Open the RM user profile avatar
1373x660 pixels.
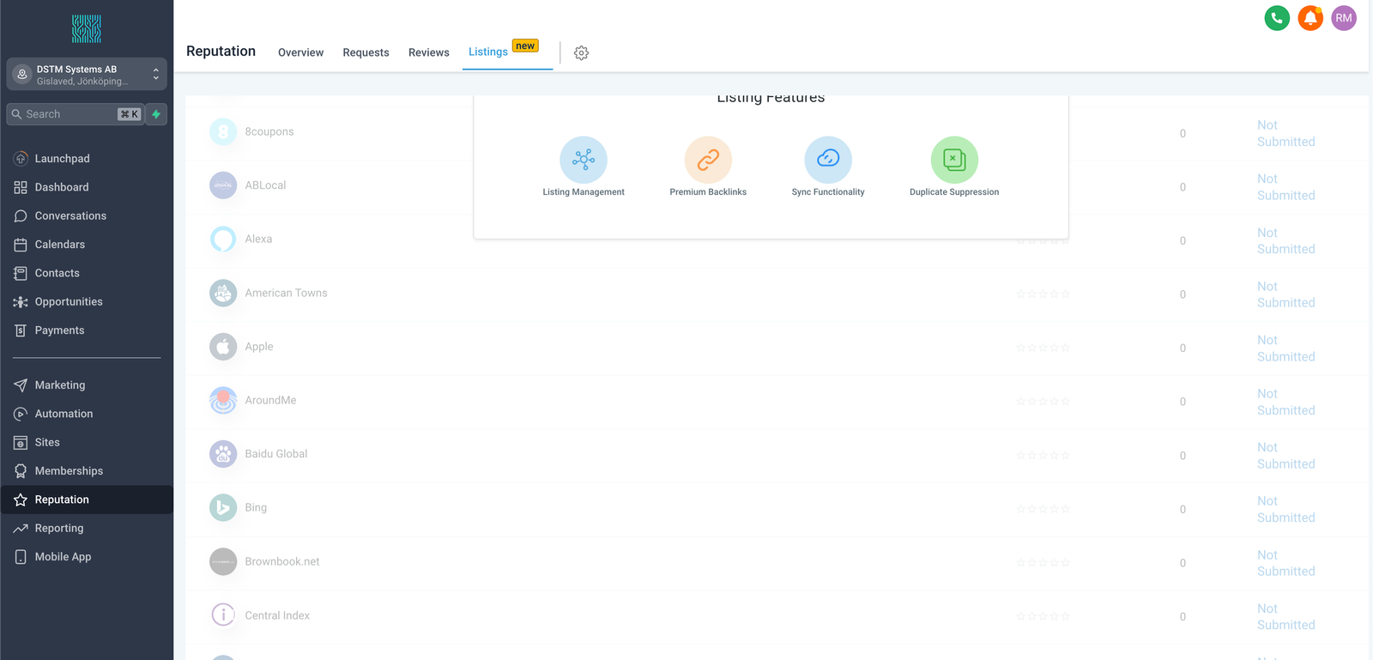(1344, 18)
